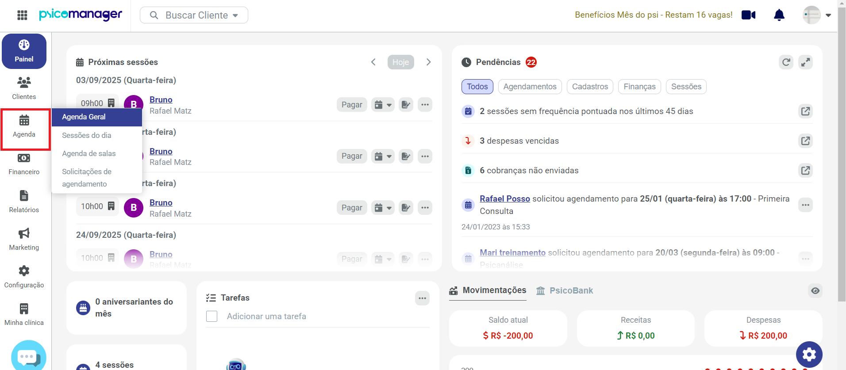The height and width of the screenshot is (370, 846).
Task: Go to next sessions period arrow
Action: coord(428,62)
